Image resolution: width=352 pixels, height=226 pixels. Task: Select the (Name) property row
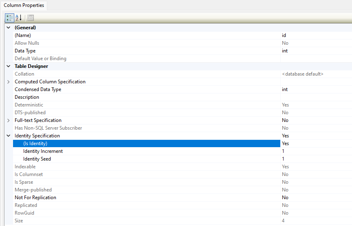coord(147,35)
